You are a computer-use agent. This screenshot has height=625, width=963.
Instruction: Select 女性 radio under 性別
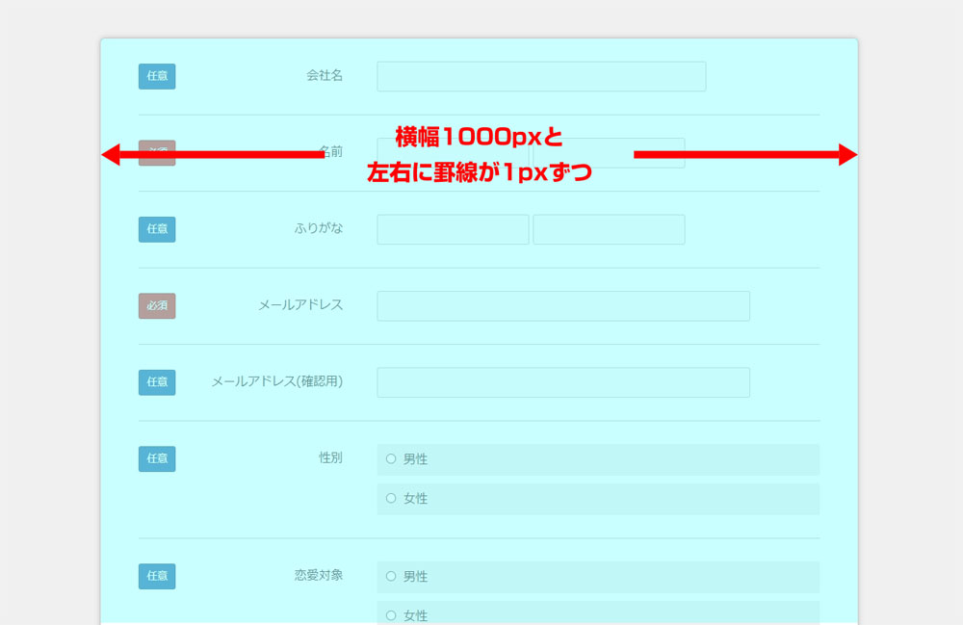(391, 498)
